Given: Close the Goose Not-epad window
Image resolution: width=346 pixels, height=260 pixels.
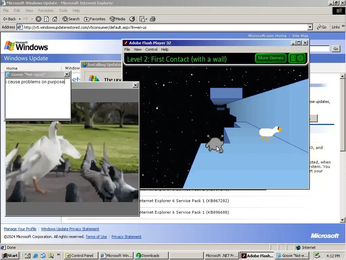Looking at the screenshot, I should tap(67, 74).
